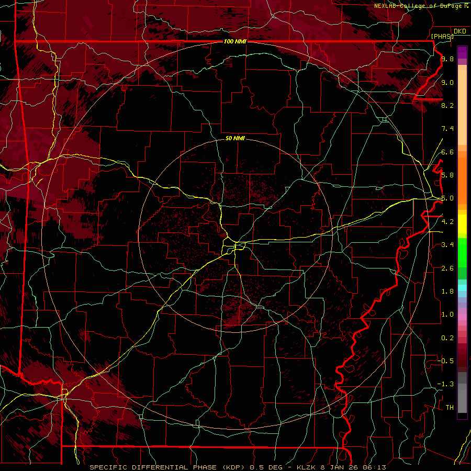471x471 pixels.
Task: Click the 1.8 scale value
Action: 447,291
